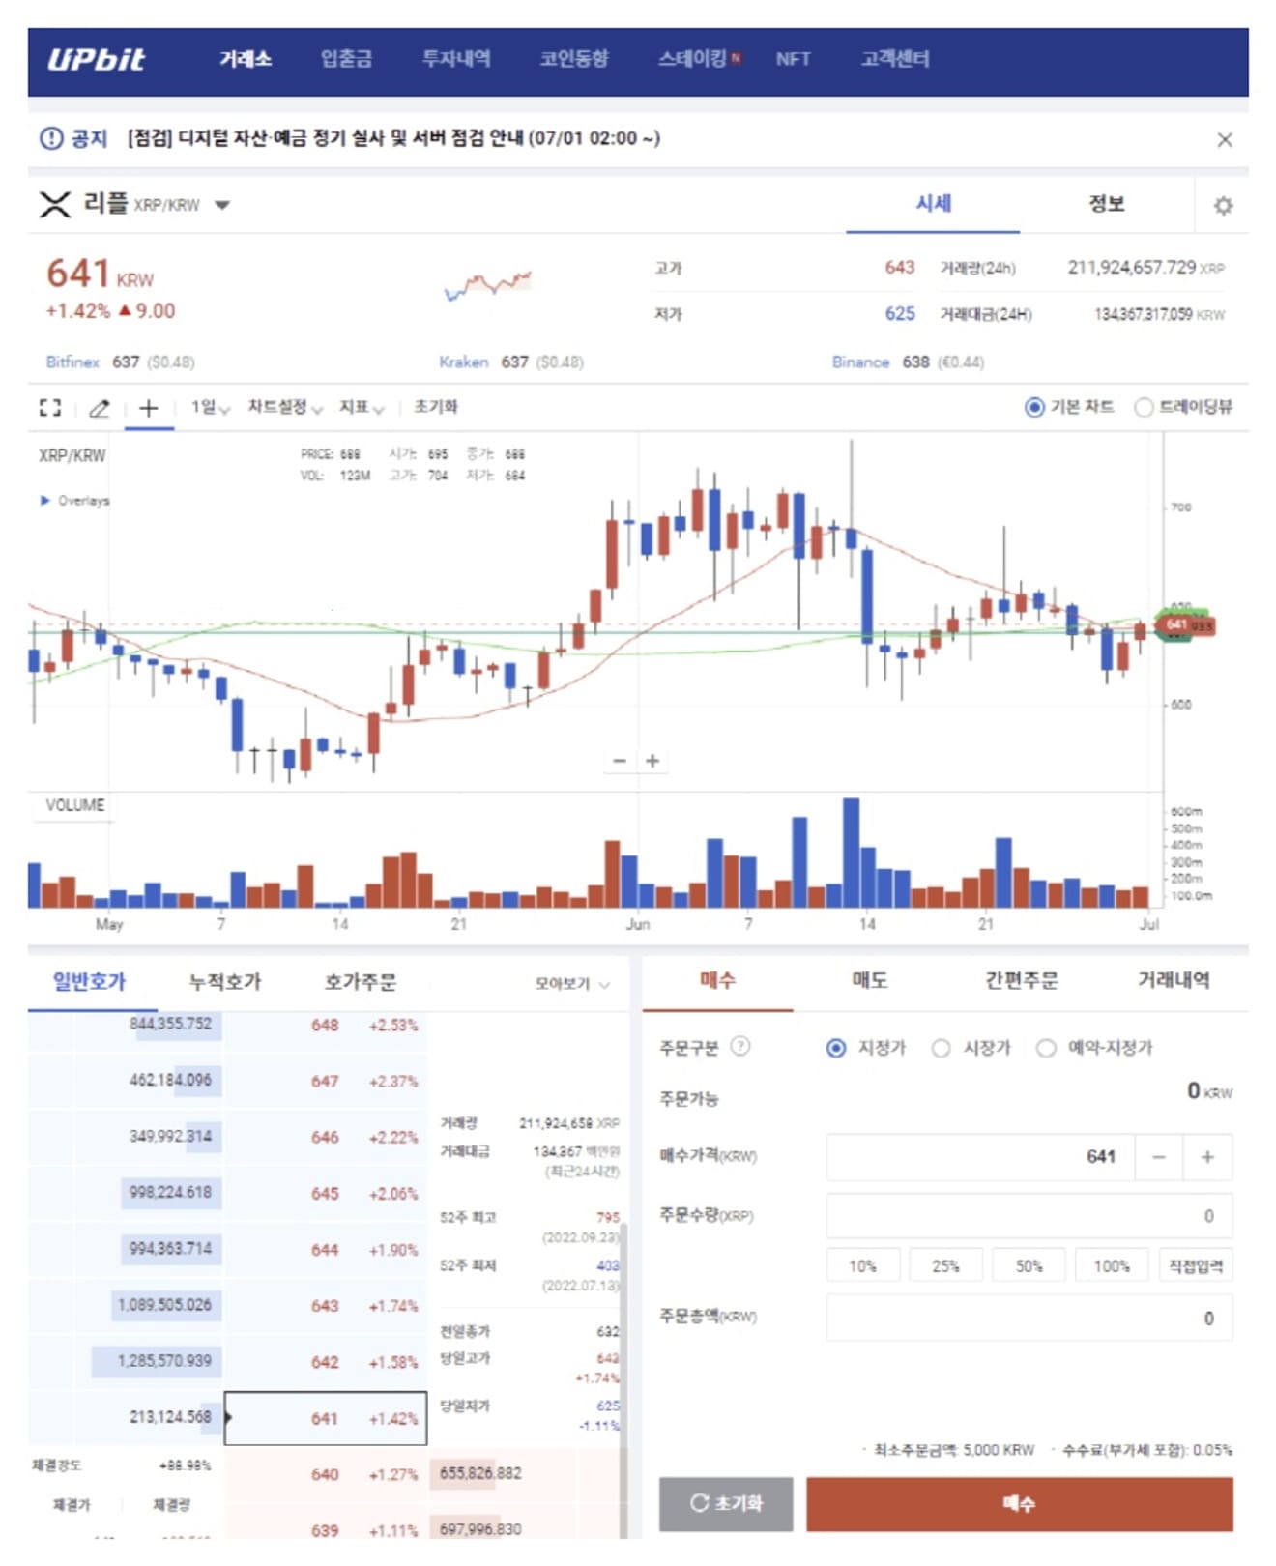This screenshot has height=1566, width=1276.
Task: Open 고객센터 in top navigation
Action: point(895,59)
